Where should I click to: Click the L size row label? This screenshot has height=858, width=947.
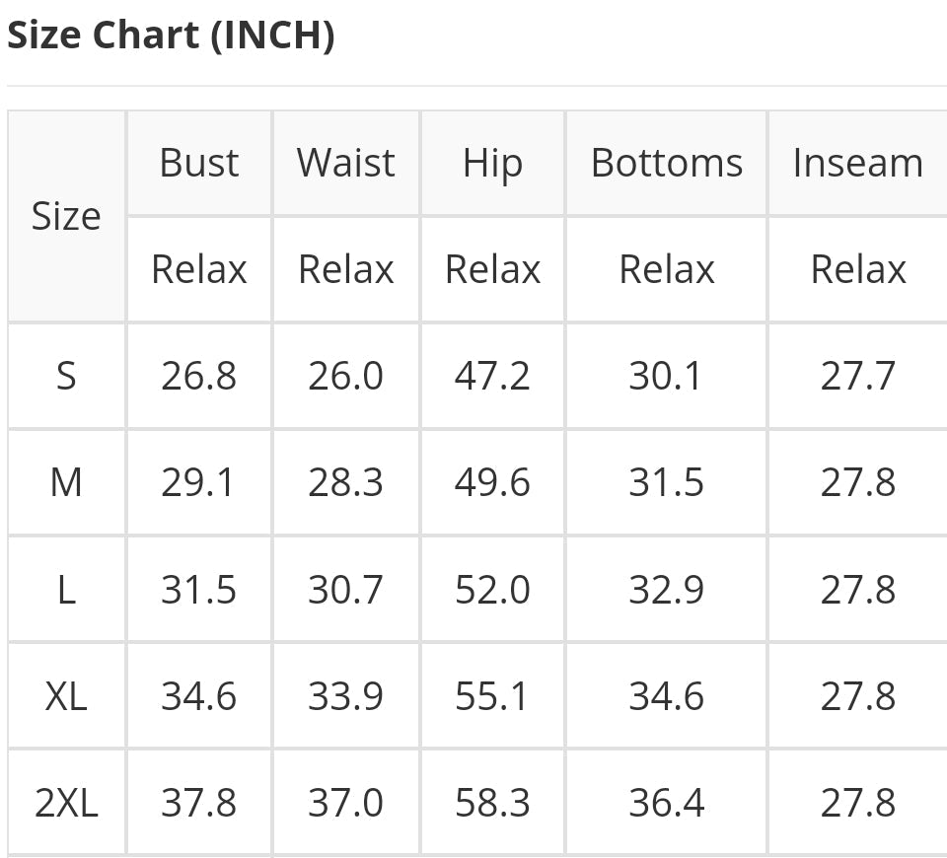(x=66, y=590)
